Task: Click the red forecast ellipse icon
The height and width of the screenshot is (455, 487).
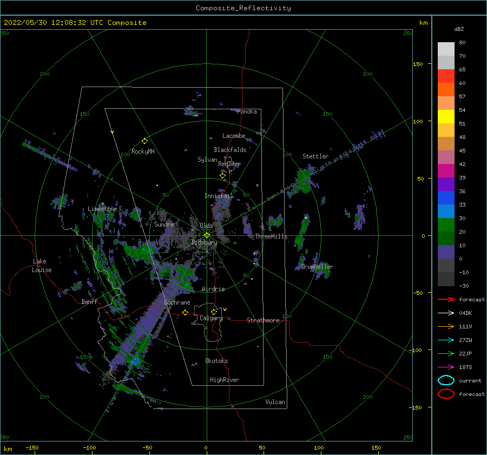Action: [446, 394]
